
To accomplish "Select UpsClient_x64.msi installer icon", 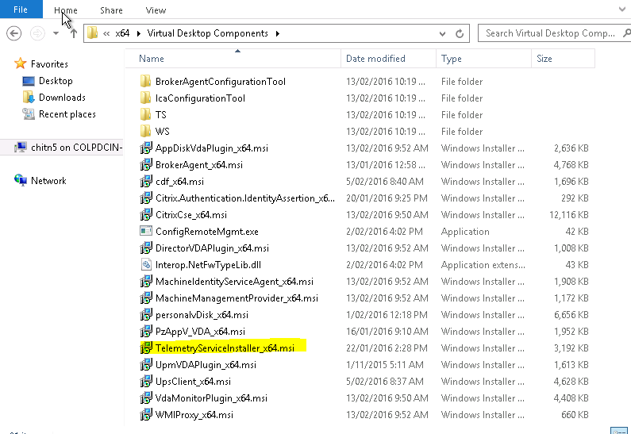I will tap(146, 382).
